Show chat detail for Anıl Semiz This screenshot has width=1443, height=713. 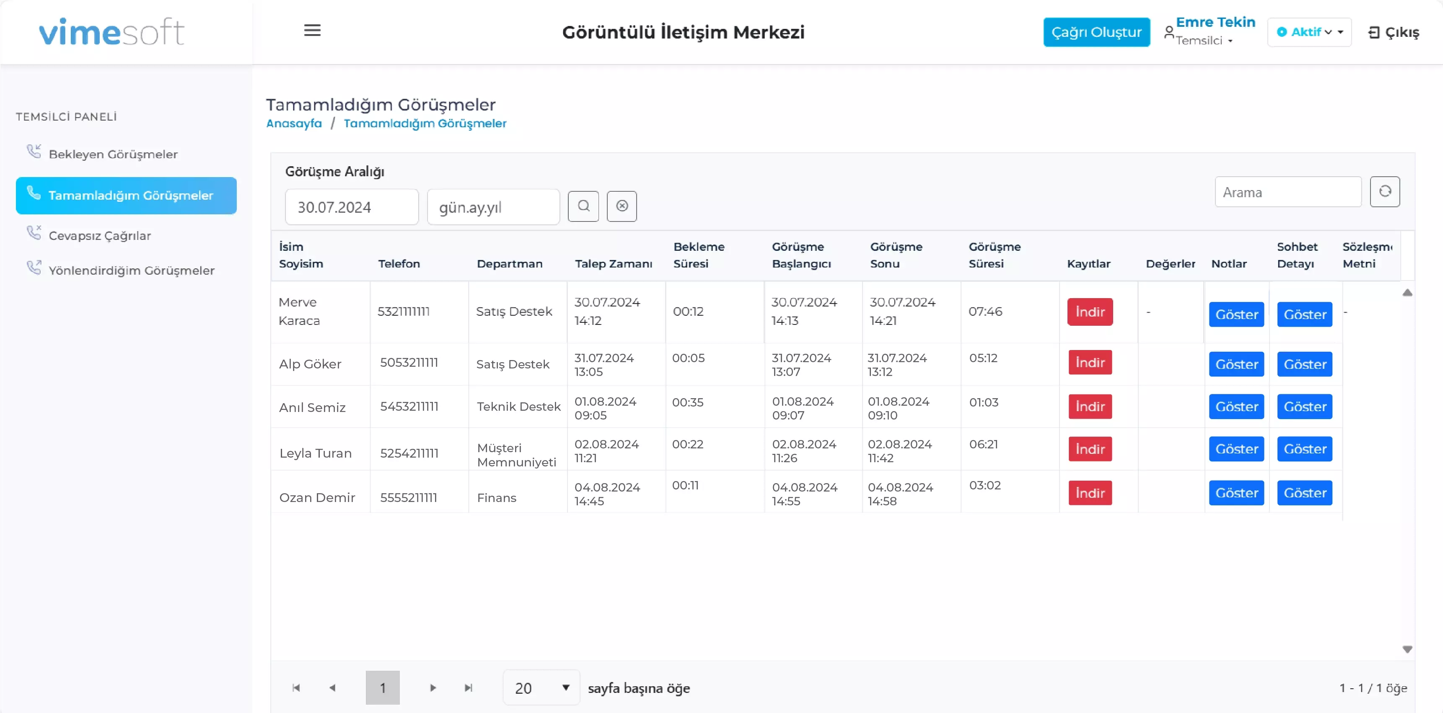coord(1305,407)
